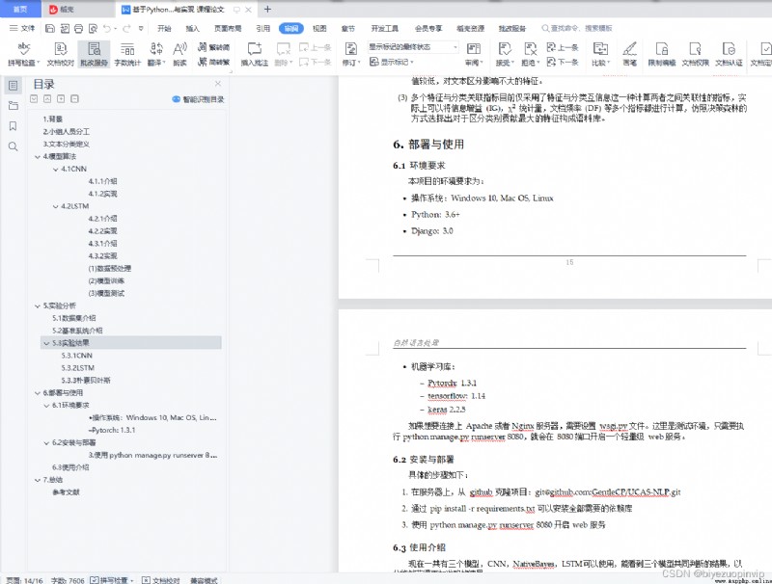The image size is (772, 584).
Task: Jump to previous revision 上一条
Action: [563, 47]
